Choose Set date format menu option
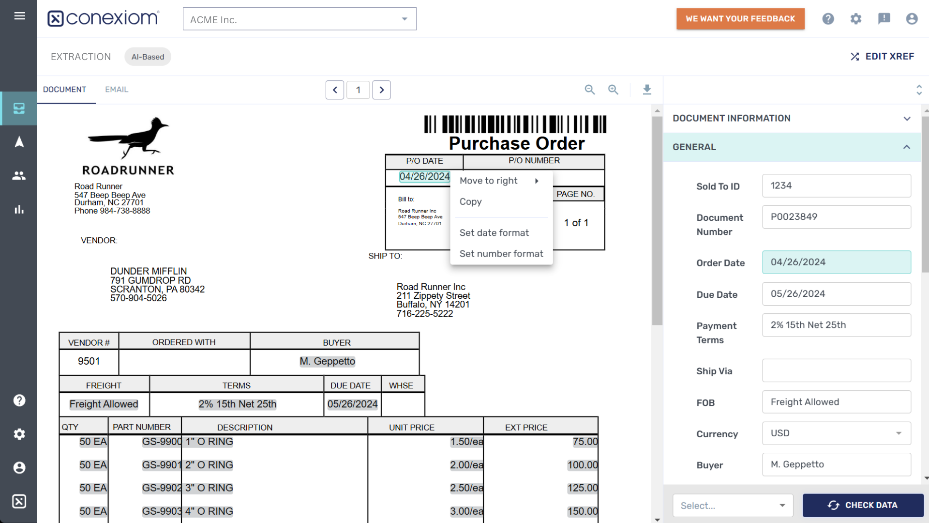 pyautogui.click(x=494, y=233)
